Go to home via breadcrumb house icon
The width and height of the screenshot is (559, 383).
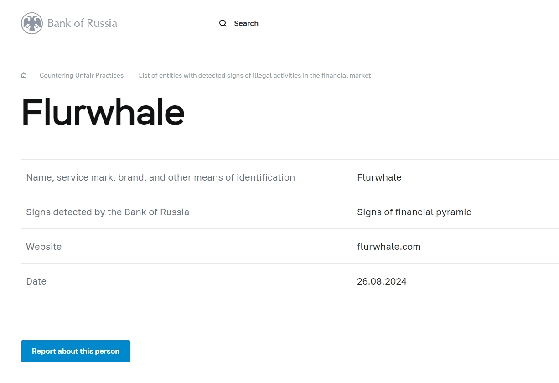(24, 76)
